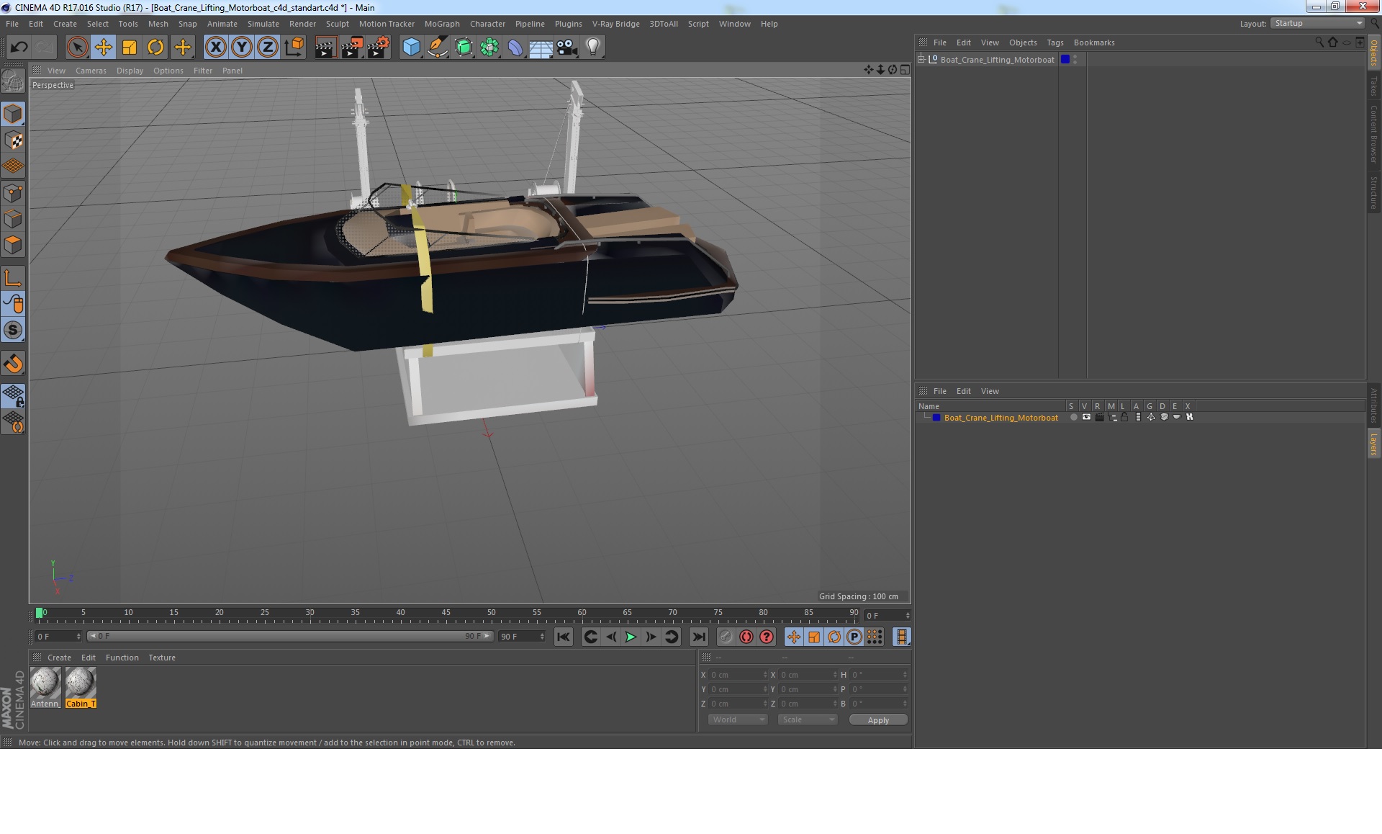Open the MoGraph menu
1382x834 pixels.
[x=441, y=24]
